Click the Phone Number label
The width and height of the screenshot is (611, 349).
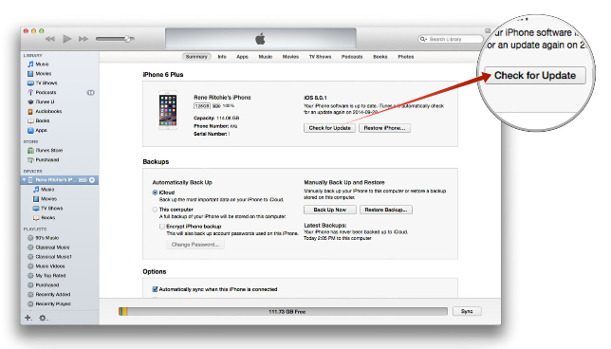(212, 126)
